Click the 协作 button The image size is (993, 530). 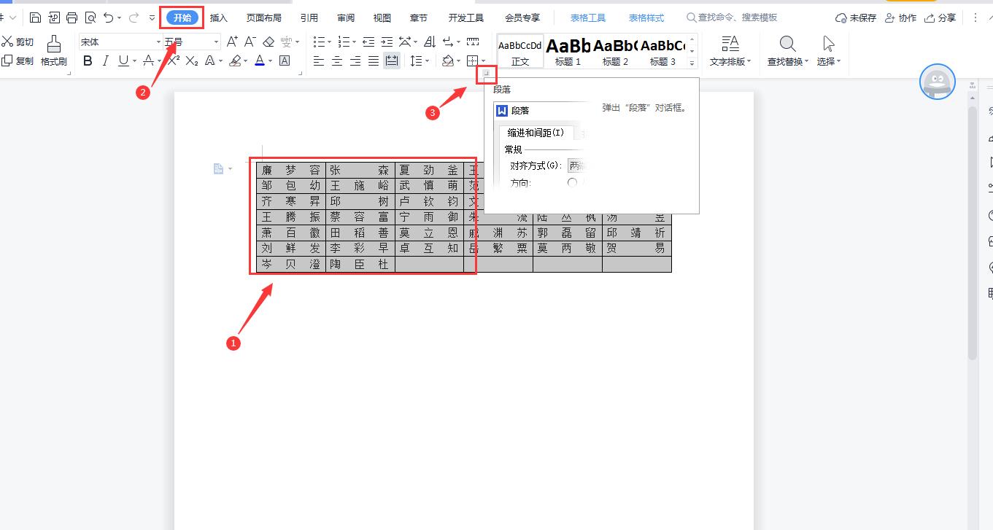(x=901, y=17)
